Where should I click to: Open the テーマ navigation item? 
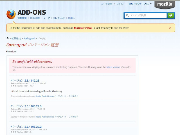47,18
